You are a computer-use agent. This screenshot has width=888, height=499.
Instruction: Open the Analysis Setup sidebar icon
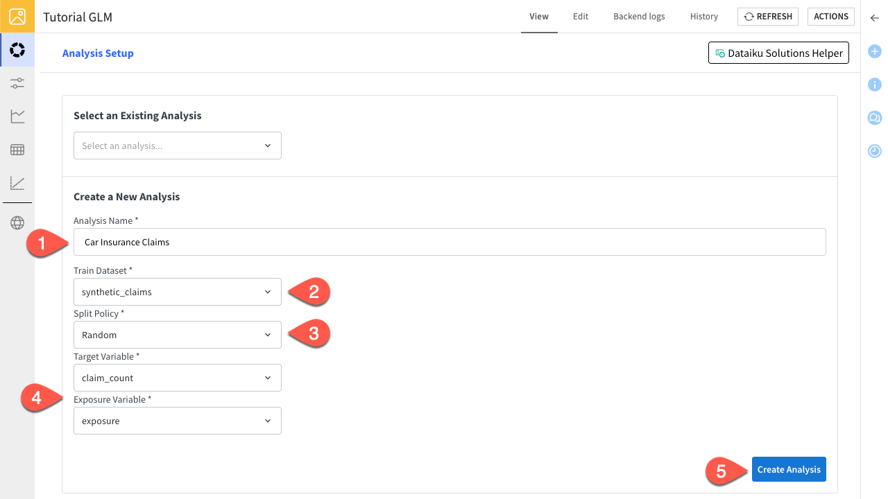point(17,50)
